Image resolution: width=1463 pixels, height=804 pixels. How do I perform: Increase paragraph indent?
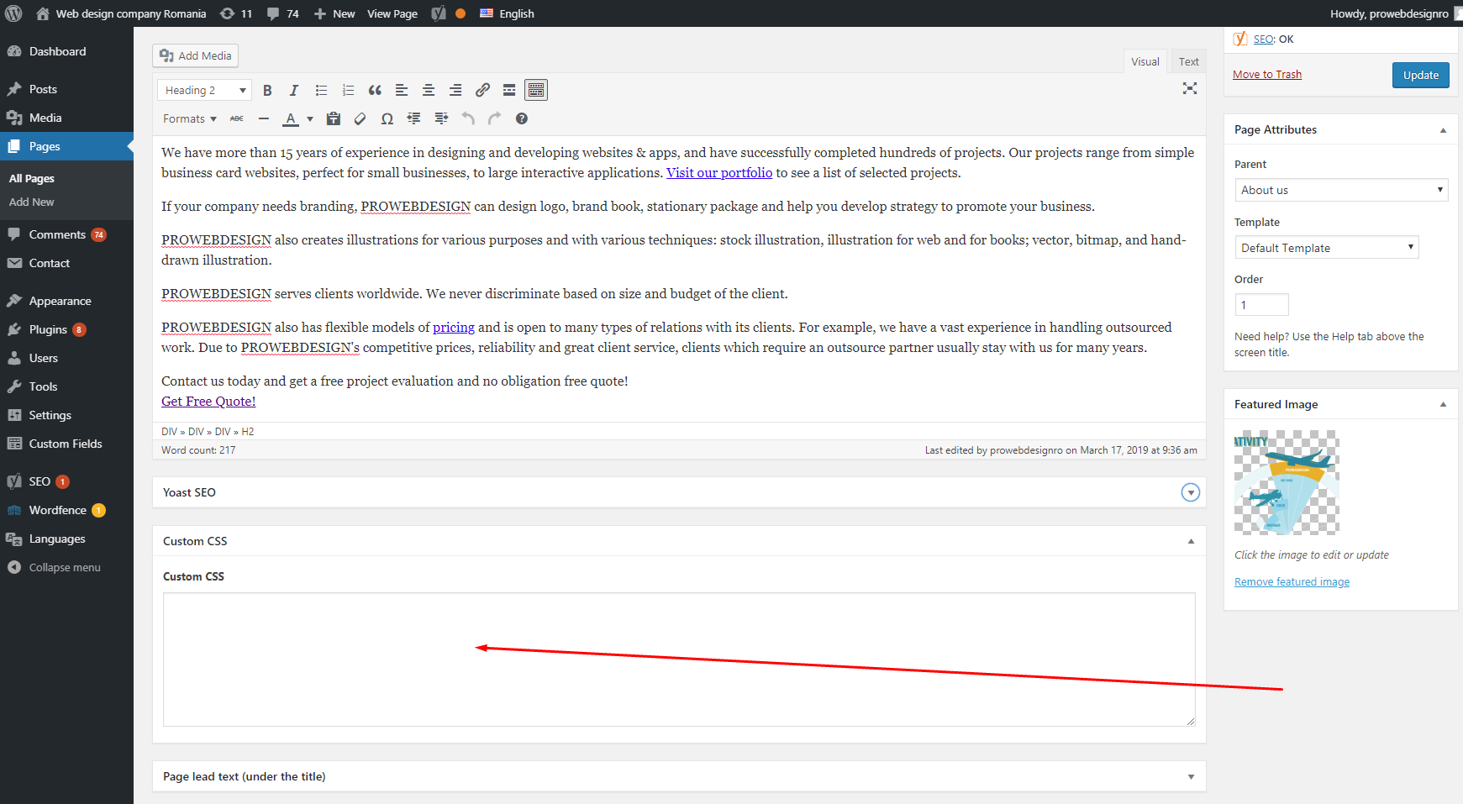tap(441, 118)
